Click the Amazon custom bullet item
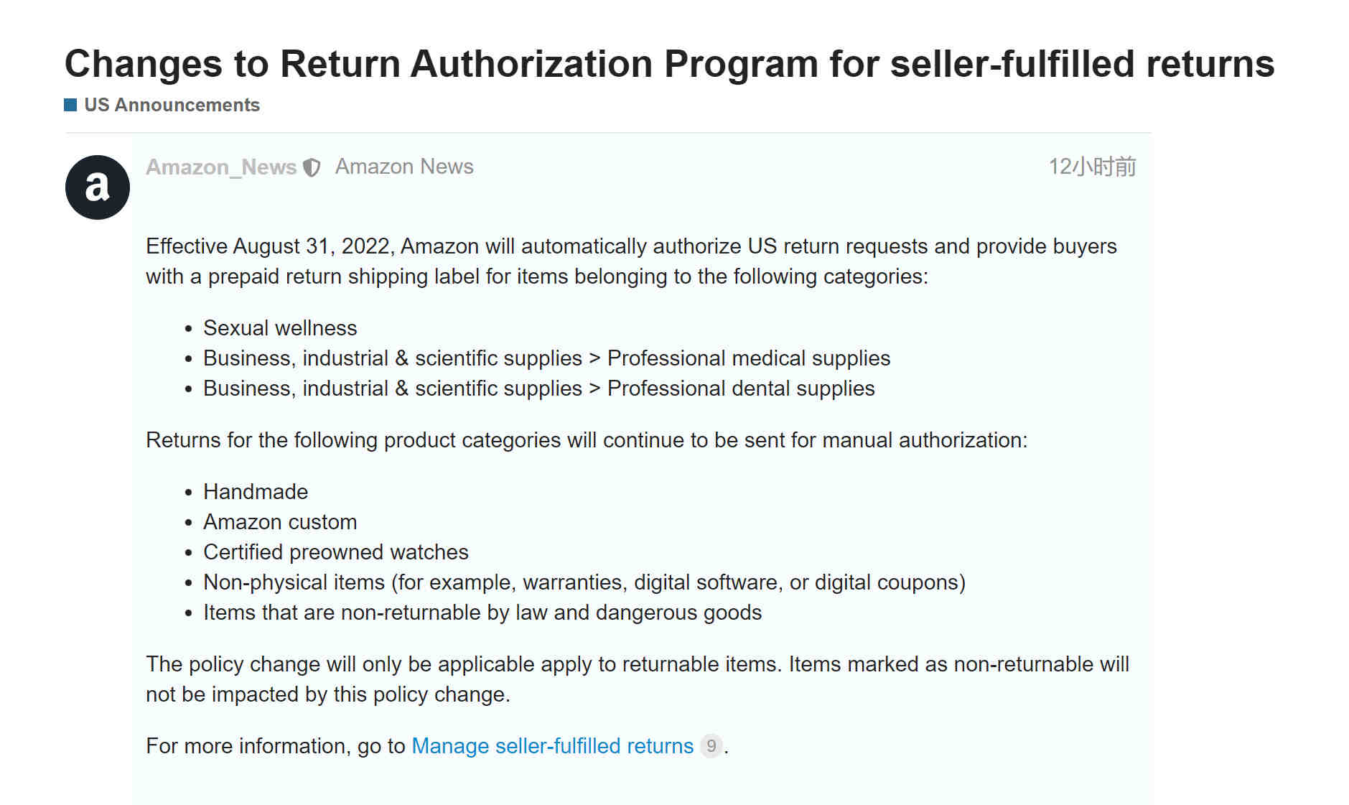The height and width of the screenshot is (805, 1349). click(x=280, y=522)
